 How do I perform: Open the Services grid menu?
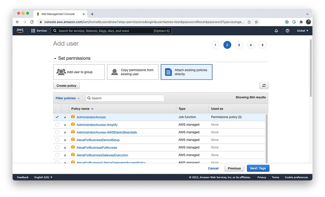[x=39, y=31]
